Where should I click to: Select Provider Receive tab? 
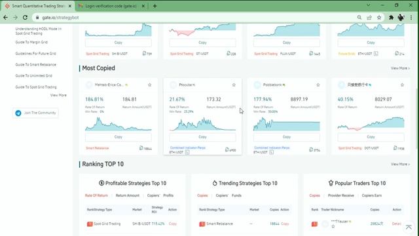pyautogui.click(x=341, y=195)
